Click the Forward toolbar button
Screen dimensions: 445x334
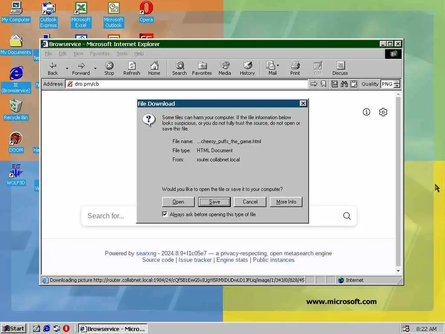(x=81, y=68)
